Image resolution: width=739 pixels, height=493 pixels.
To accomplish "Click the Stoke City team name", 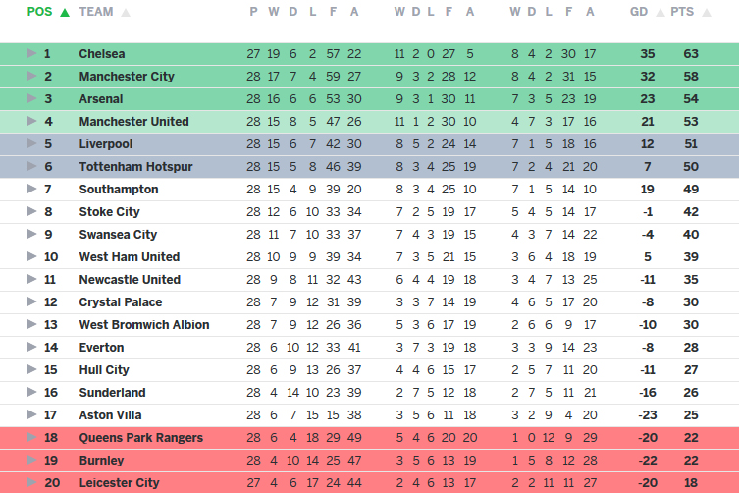I will pyautogui.click(x=109, y=211).
